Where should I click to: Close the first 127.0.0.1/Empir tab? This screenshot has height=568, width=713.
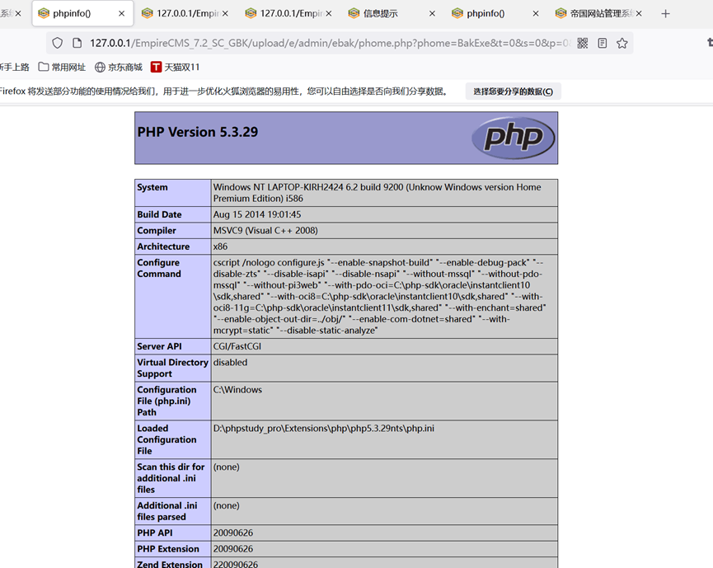pyautogui.click(x=226, y=14)
